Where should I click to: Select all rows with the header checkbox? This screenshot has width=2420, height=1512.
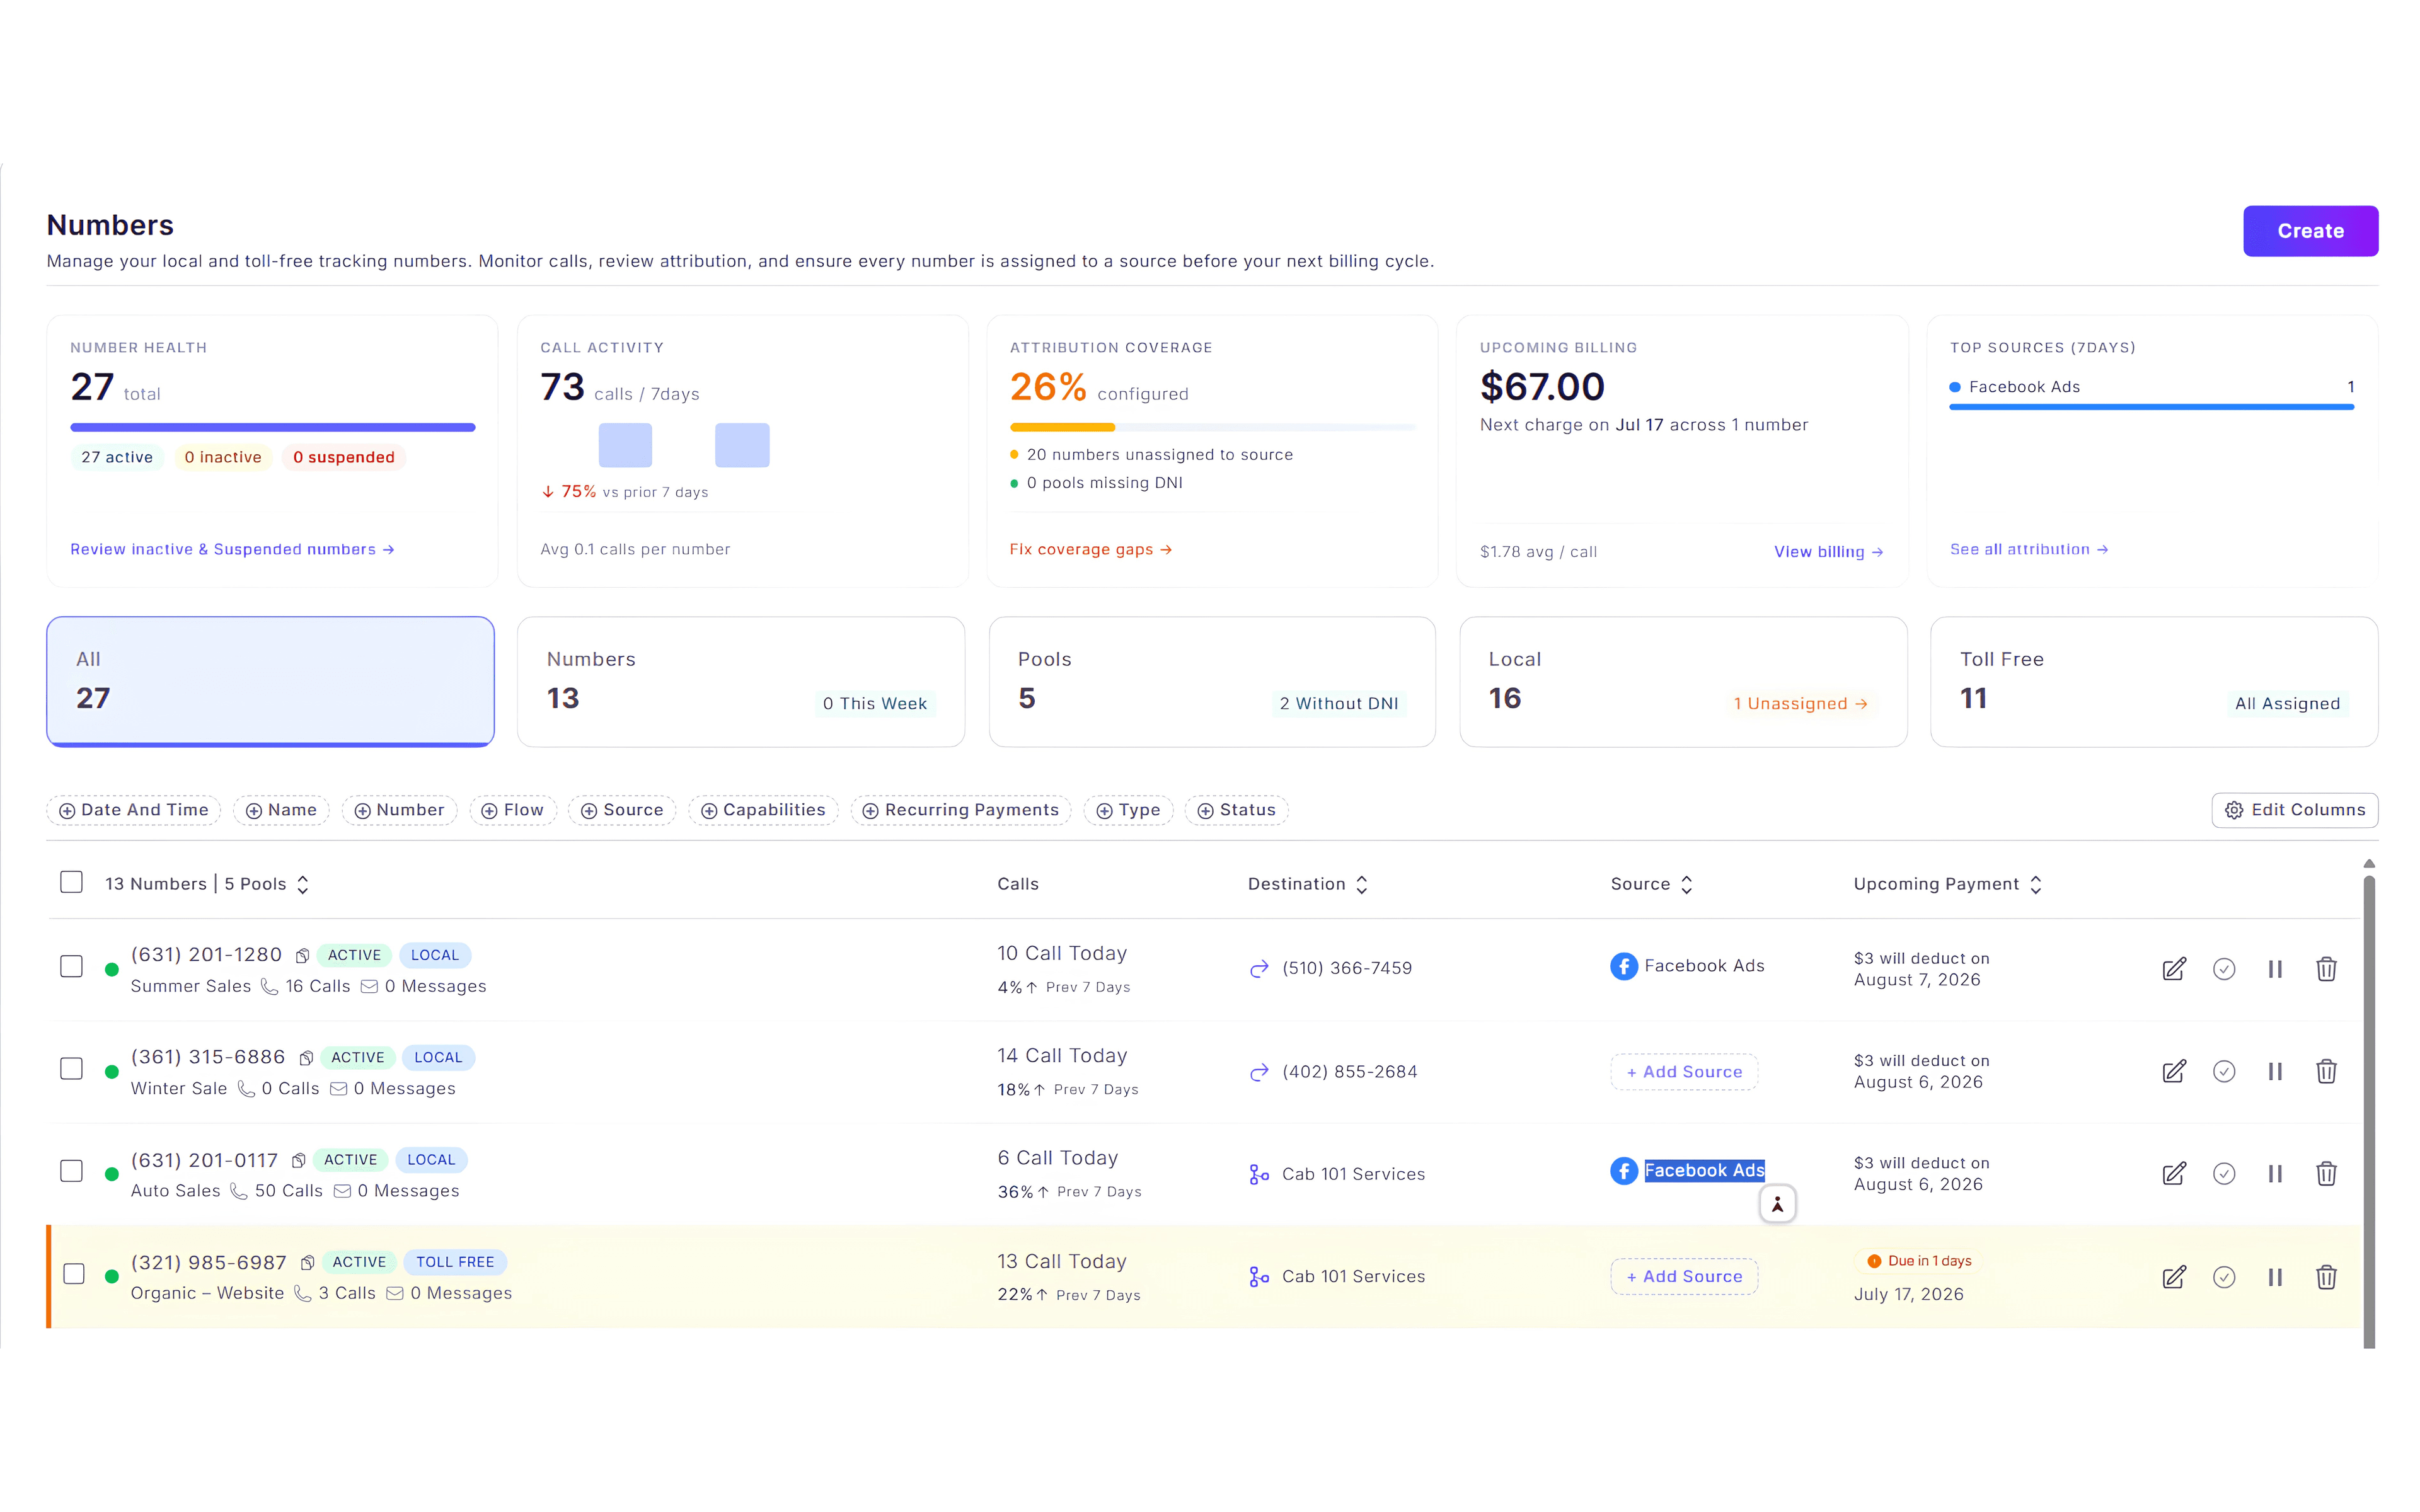[71, 882]
